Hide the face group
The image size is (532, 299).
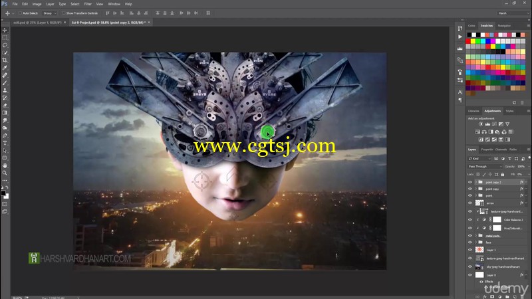(x=470, y=243)
